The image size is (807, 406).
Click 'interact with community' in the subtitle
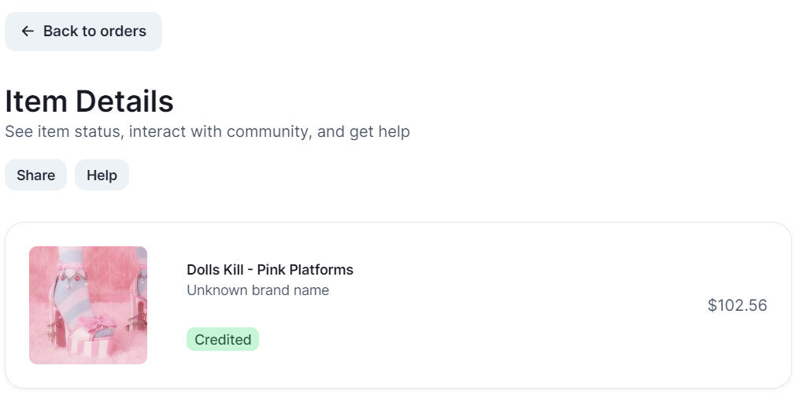click(x=220, y=131)
